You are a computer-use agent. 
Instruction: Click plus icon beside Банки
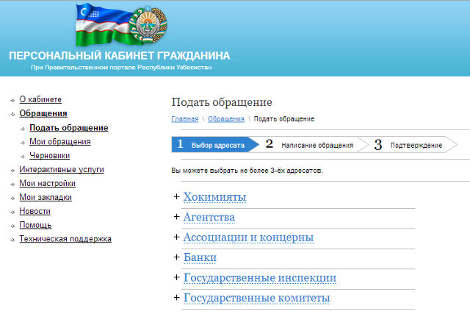(176, 257)
